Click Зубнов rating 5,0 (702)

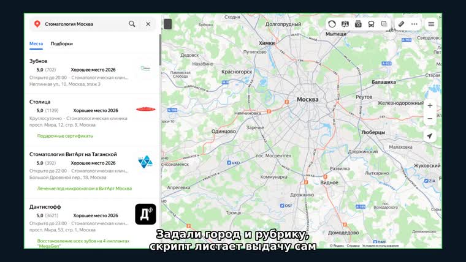coord(46,70)
